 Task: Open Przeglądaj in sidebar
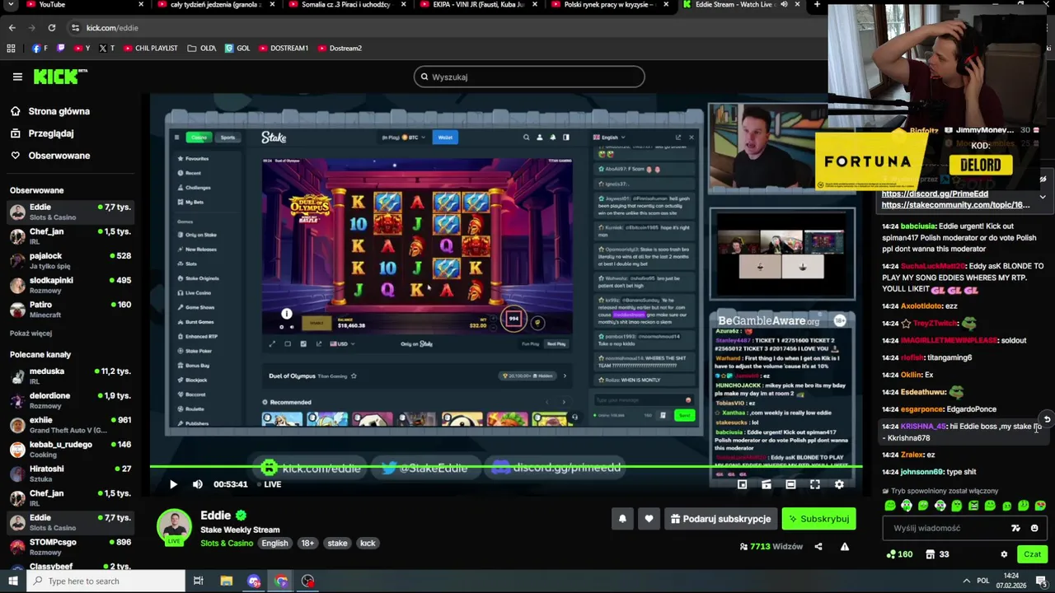42,133
